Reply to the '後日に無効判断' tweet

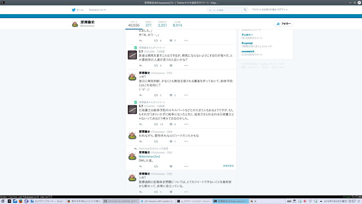coord(141,95)
